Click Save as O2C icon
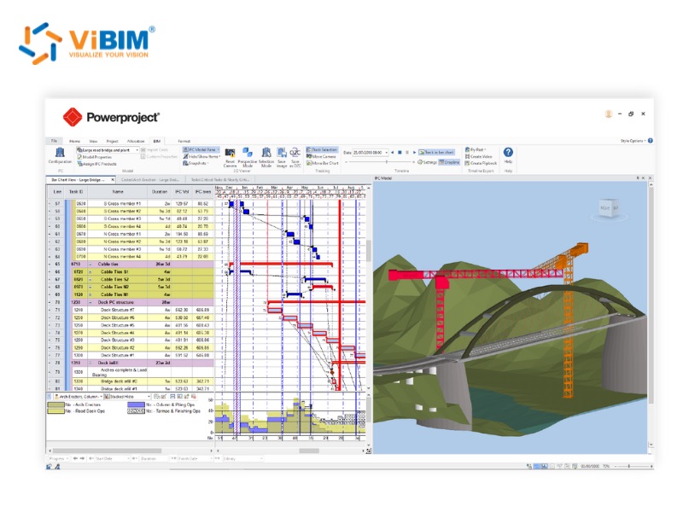Image resolution: width=683 pixels, height=512 pixels. 295,158
